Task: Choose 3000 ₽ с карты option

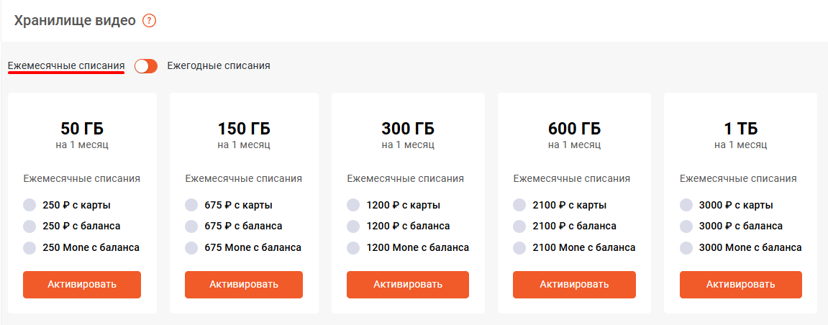Action: (686, 205)
